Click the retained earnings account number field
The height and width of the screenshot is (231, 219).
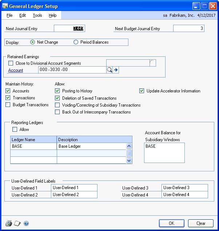(x=72, y=70)
